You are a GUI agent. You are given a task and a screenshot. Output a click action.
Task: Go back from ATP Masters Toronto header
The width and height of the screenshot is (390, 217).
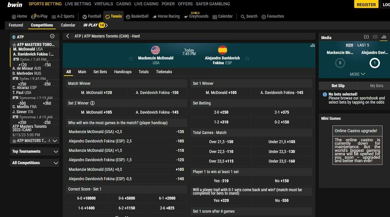point(68,36)
